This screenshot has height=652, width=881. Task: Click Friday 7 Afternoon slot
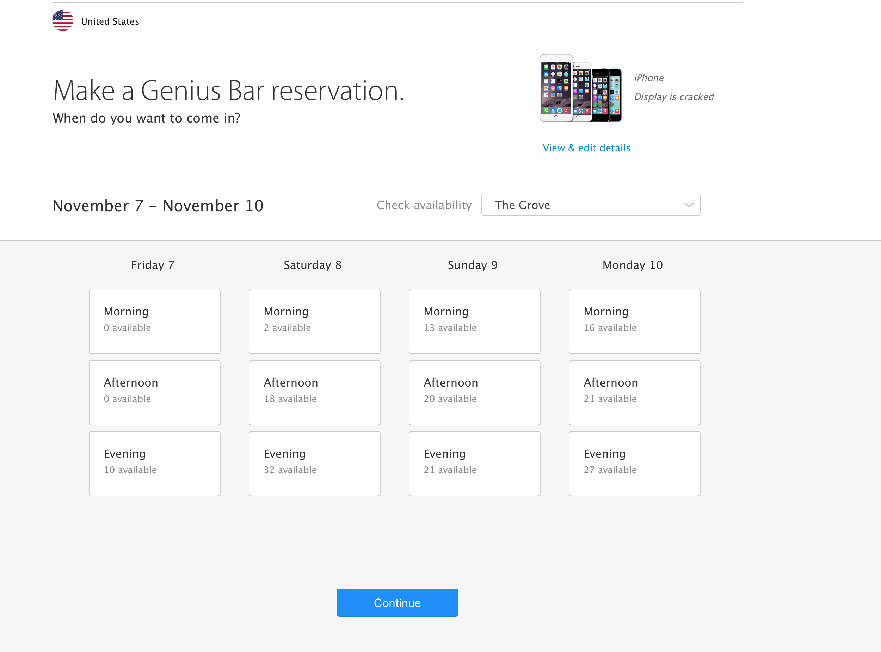pos(154,392)
